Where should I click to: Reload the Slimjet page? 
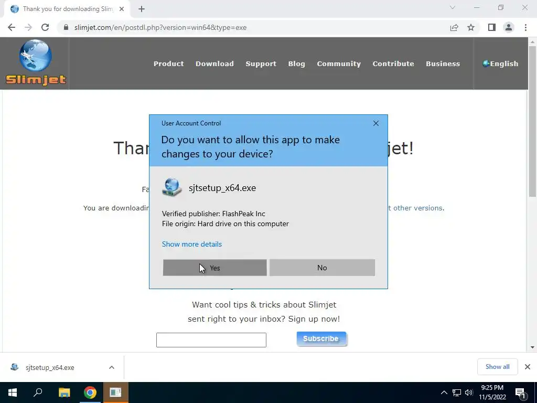(45, 27)
